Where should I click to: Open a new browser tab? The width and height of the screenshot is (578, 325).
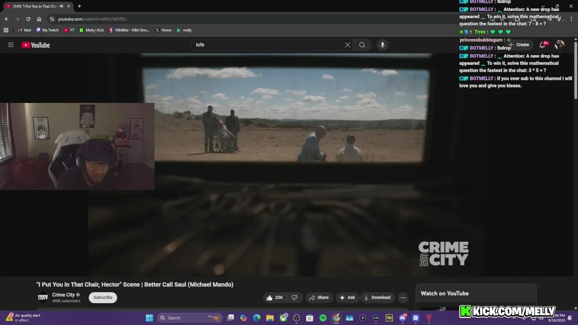[79, 6]
